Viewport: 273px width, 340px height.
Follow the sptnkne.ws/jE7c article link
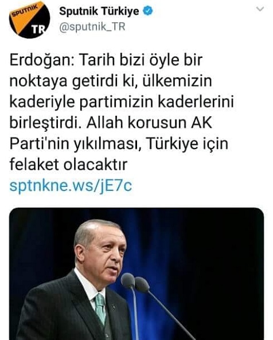(71, 186)
